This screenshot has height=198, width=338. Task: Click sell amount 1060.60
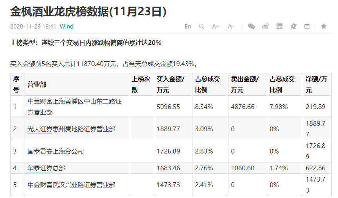point(243,168)
